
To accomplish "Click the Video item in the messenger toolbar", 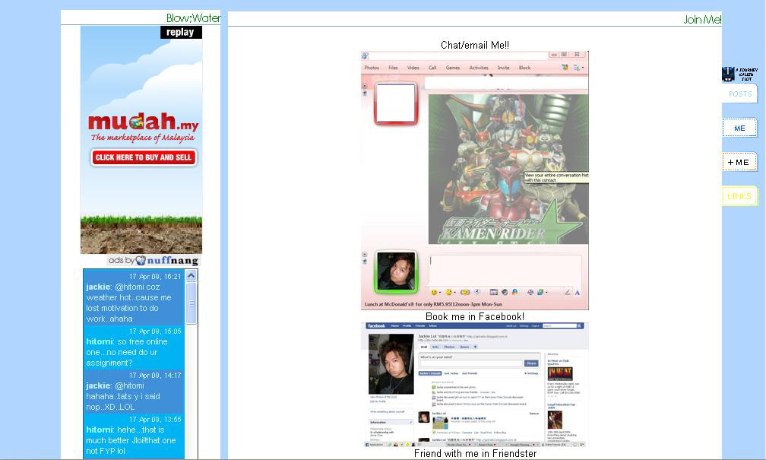I will click(413, 68).
